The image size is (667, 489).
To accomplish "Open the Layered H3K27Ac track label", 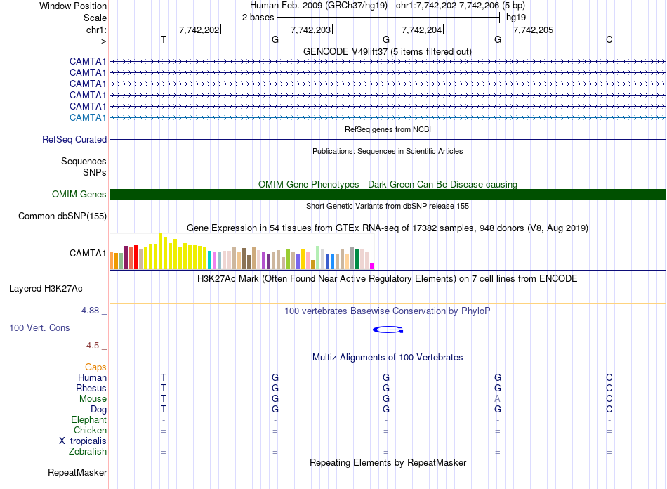I will click(x=46, y=289).
